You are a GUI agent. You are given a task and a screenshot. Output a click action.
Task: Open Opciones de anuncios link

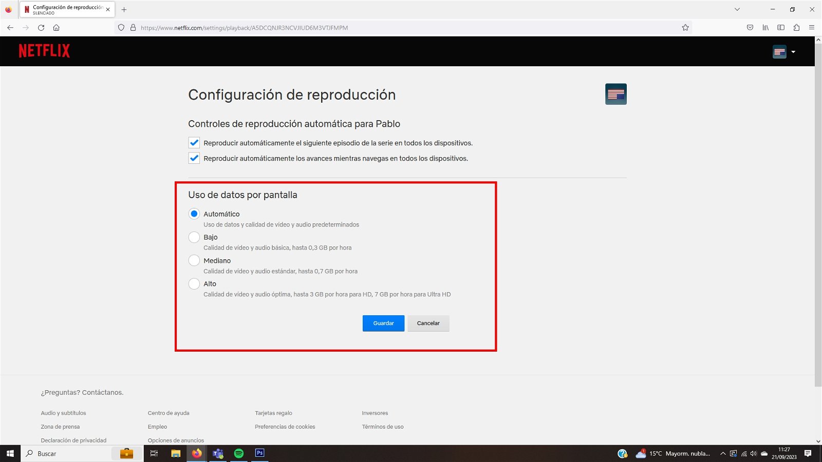point(176,440)
